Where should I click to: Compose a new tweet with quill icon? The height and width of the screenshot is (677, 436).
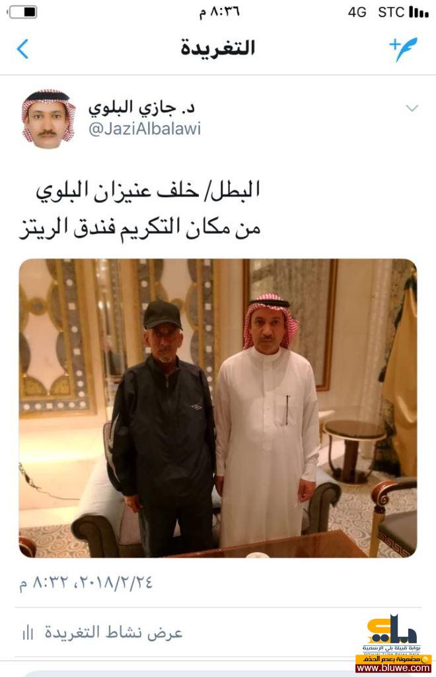pyautogui.click(x=403, y=49)
